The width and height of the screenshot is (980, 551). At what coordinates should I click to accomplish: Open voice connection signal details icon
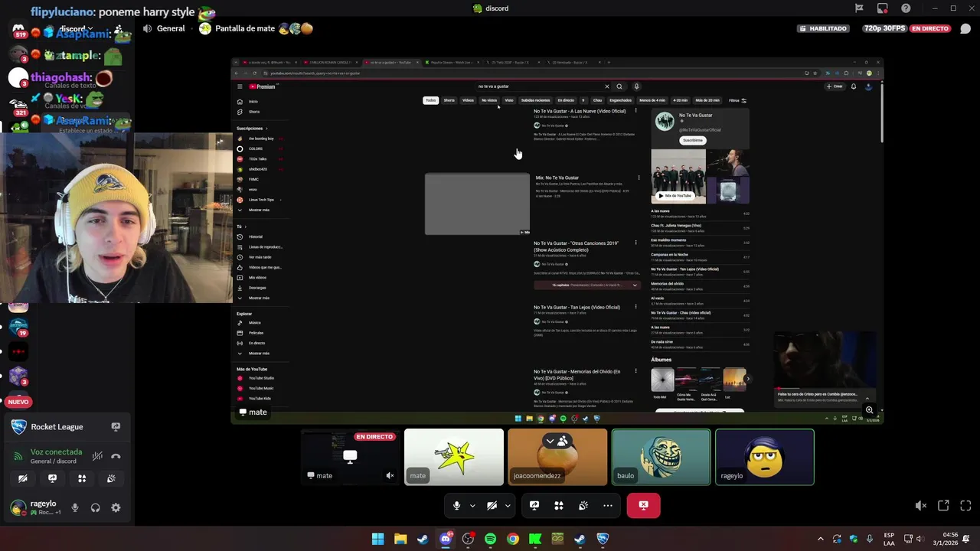coord(18,456)
